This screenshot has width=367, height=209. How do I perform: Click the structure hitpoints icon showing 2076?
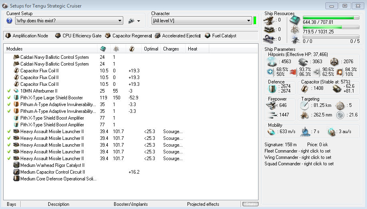[x=334, y=62]
